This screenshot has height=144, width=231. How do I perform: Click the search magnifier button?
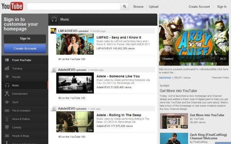click(125, 6)
